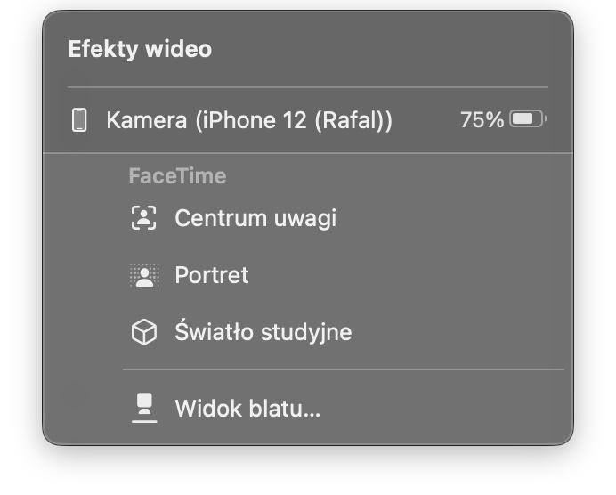Viewport: 616px width, 495px height.
Task: Enable the Centrum uwagi effect
Action: tap(308, 217)
